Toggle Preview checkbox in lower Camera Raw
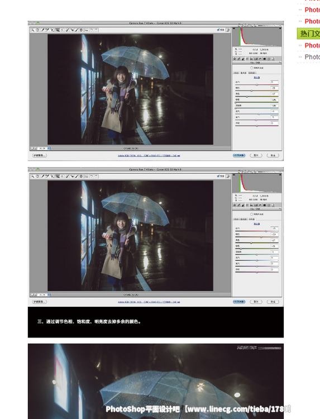This screenshot has height=419, width=320. [x=218, y=176]
